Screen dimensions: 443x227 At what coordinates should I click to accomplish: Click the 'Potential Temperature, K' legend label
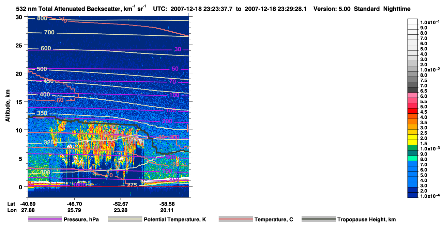click(x=175, y=220)
